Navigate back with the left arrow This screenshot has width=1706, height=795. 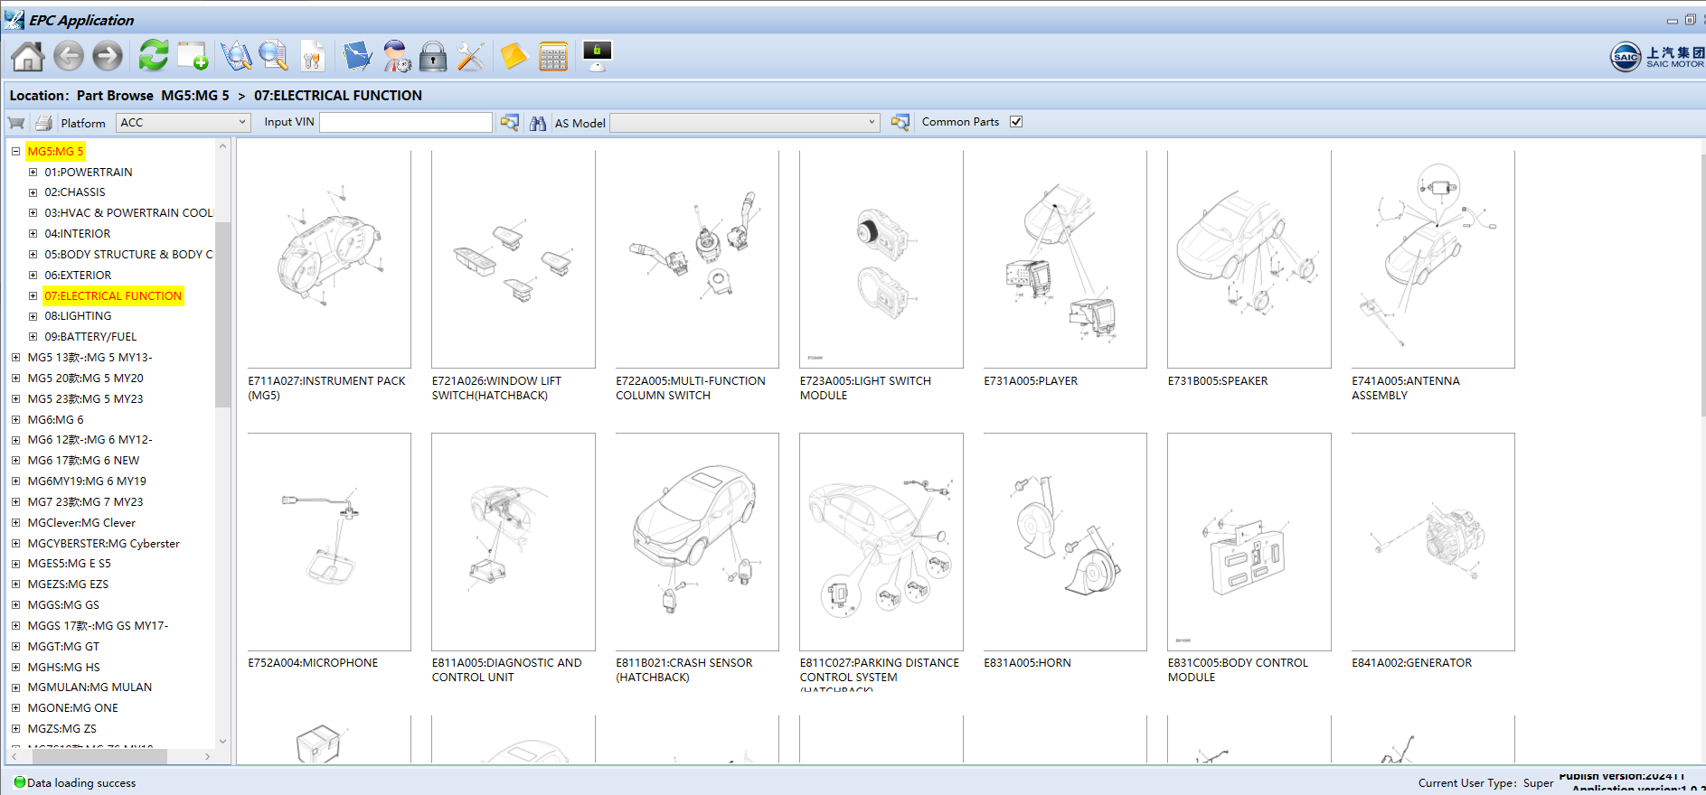tap(69, 56)
